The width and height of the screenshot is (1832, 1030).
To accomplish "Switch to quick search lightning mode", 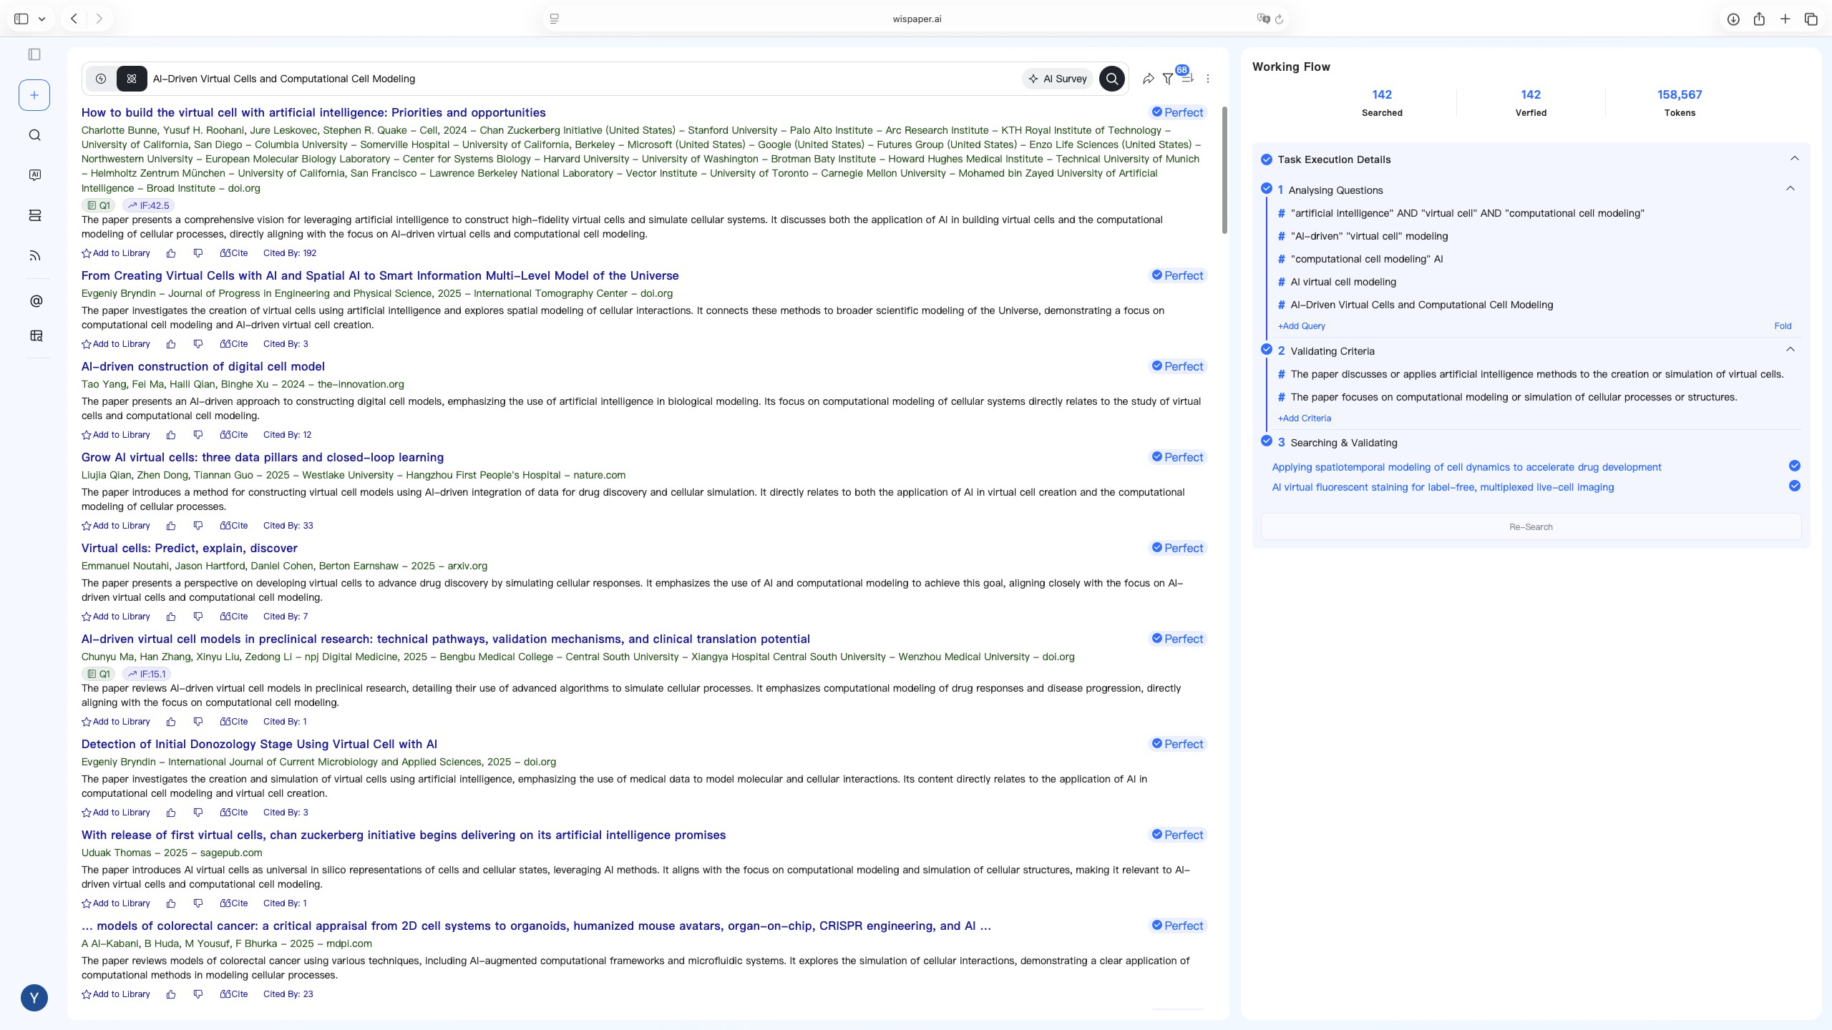I will [x=101, y=79].
